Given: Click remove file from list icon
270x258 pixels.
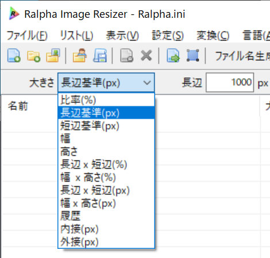Looking at the screenshot, I should pyautogui.click(x=126, y=56).
